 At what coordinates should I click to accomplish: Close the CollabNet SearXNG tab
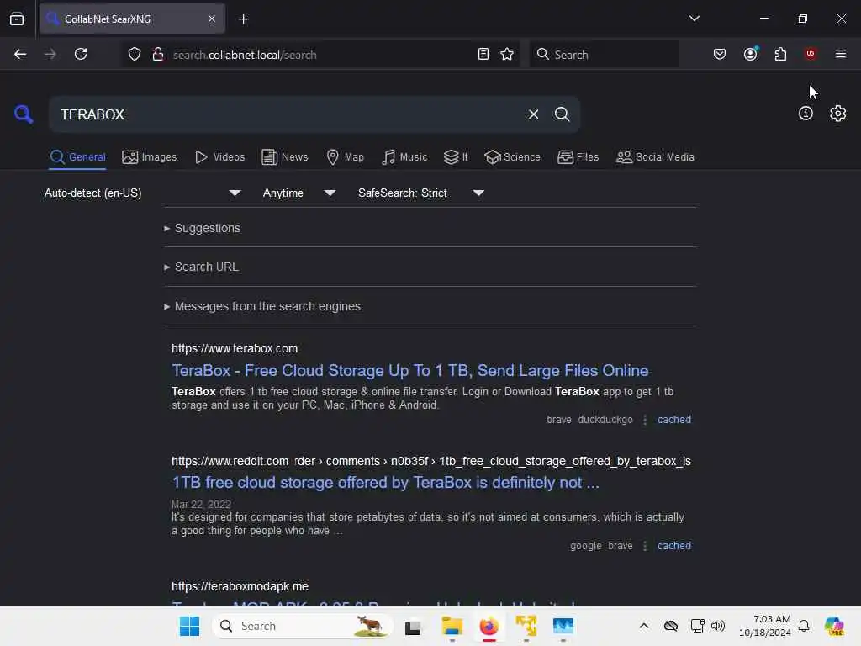212,19
